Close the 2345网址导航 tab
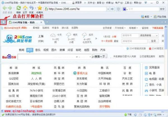Screen dimensions: 168x117 [x=41, y=22]
